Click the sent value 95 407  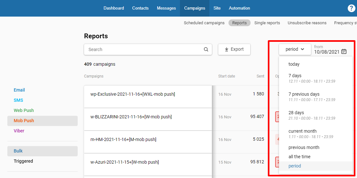pos(257,117)
